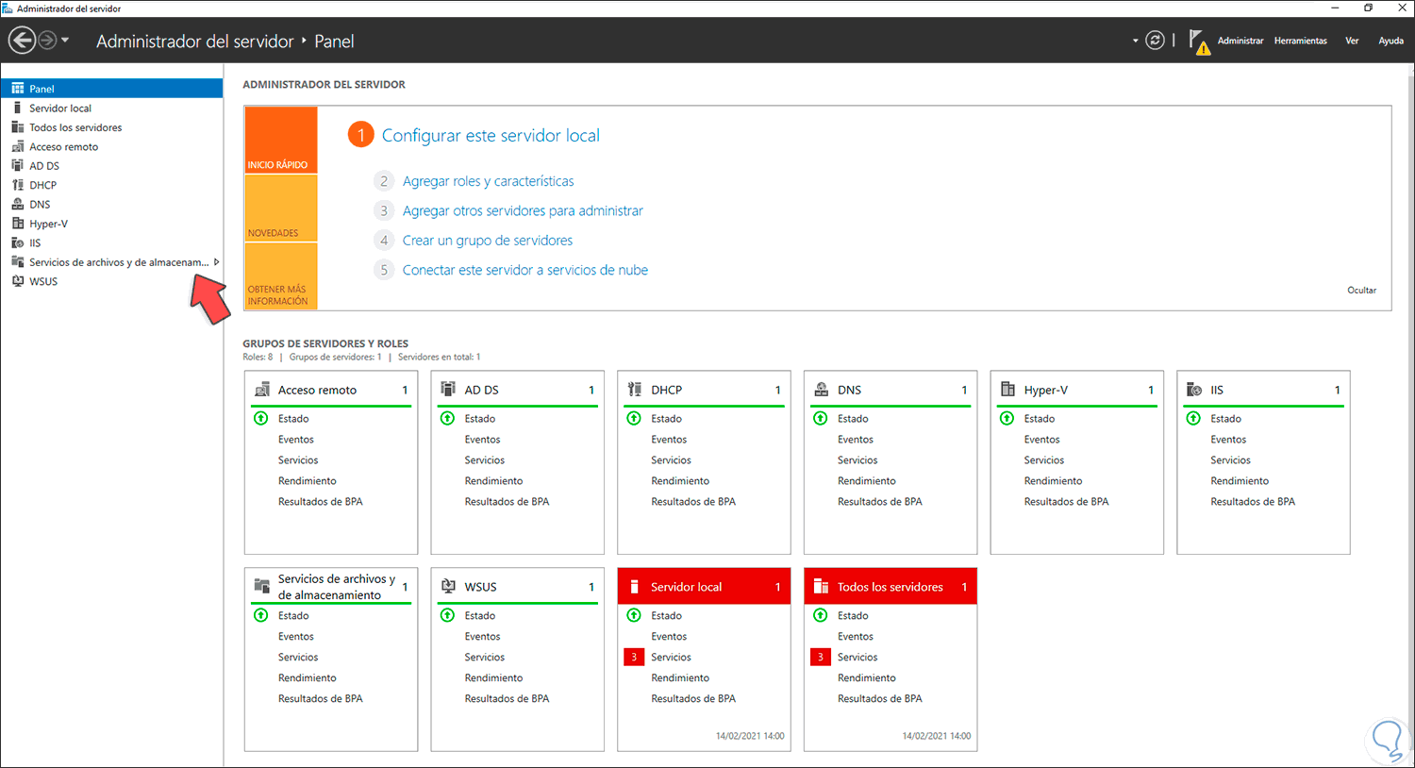Click the DHCP tile header icon
Image resolution: width=1415 pixels, height=768 pixels.
tap(635, 390)
